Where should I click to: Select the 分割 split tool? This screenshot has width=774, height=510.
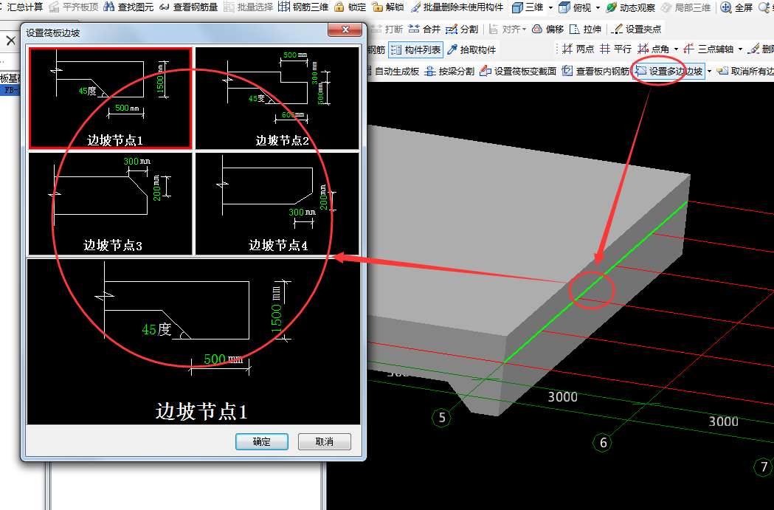(462, 29)
